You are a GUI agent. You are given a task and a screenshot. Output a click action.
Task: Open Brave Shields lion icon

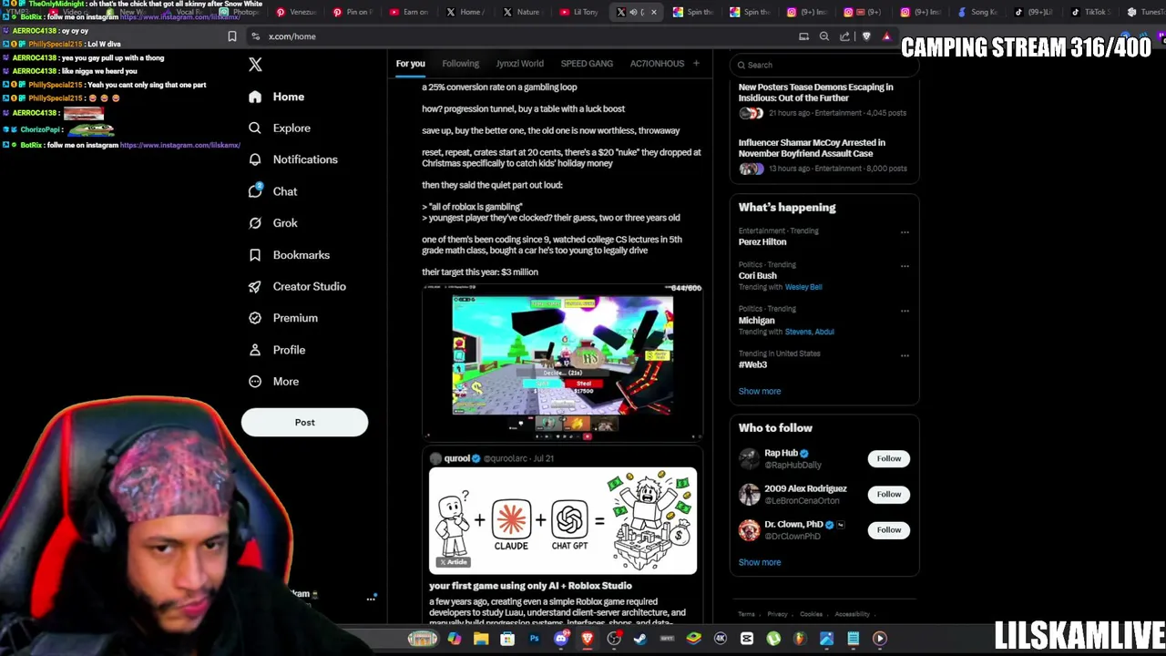(866, 36)
